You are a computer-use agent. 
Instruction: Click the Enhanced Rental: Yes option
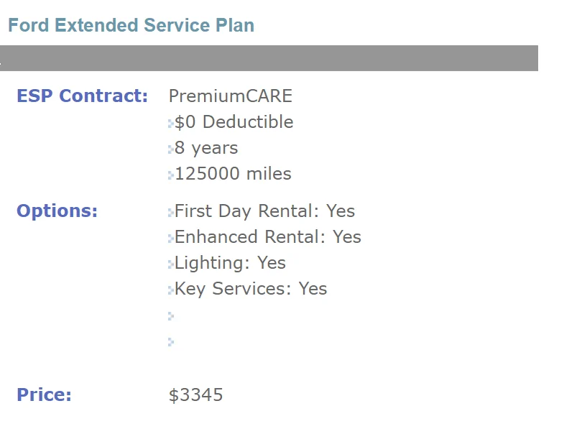pos(267,237)
